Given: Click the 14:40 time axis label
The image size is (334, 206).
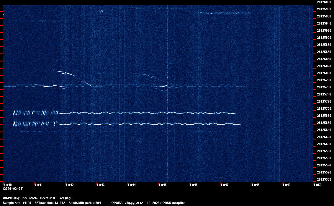Looking at the screenshot, I should click(x=8, y=185).
